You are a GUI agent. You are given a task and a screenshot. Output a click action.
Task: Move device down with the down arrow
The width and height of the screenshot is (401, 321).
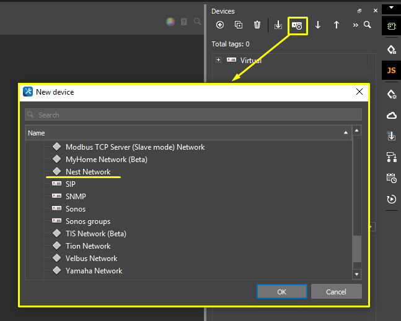318,25
